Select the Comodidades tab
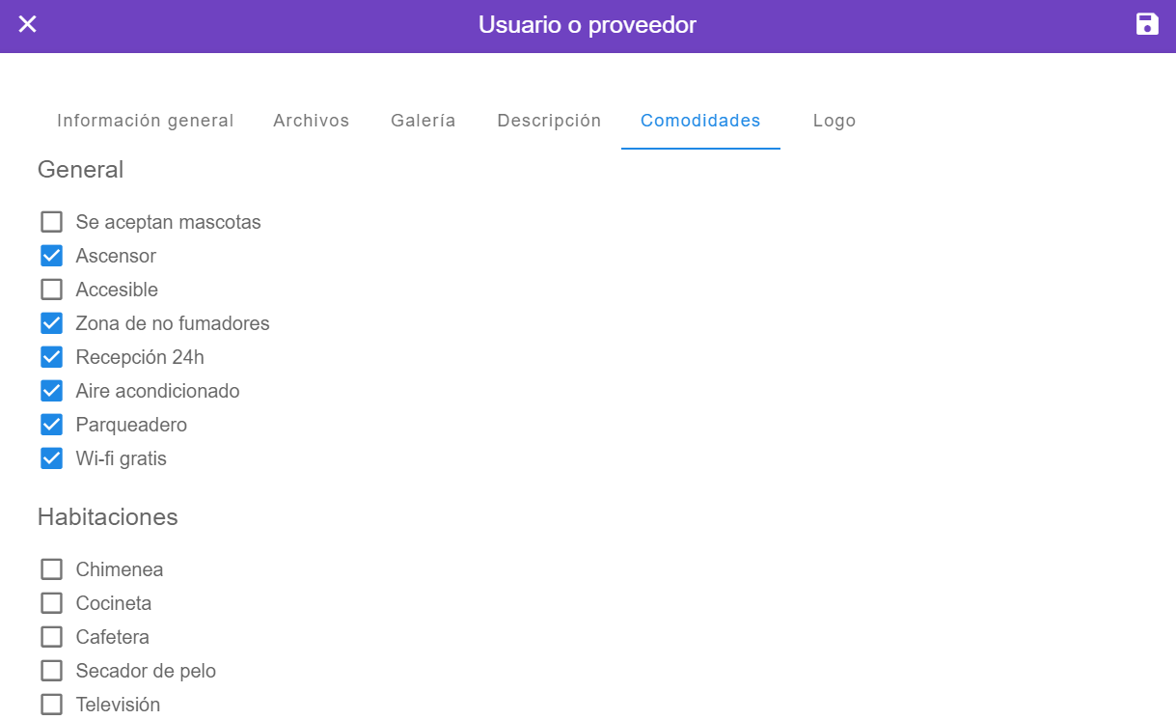 700,121
